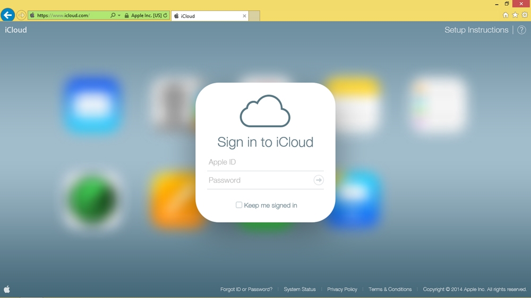Click the Apple logo at bottom left
The image size is (531, 298).
point(7,289)
